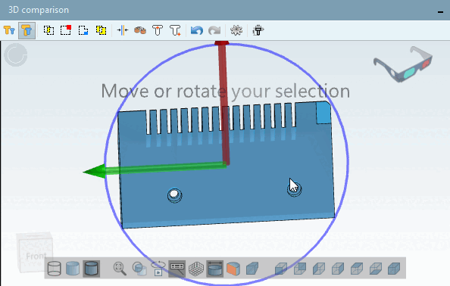Click the orange section cut view icon
The image size is (450, 286).
[x=233, y=269]
